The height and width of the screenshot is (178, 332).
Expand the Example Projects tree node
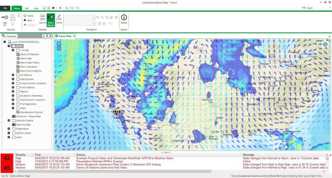[x=9, y=120]
